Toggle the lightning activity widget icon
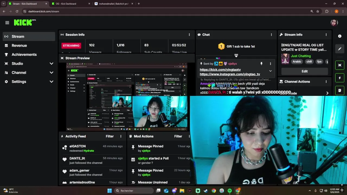This screenshot has width=347, height=195. point(340,78)
